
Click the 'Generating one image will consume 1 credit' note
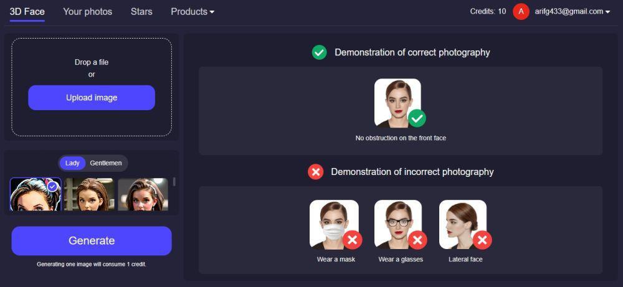click(x=92, y=264)
